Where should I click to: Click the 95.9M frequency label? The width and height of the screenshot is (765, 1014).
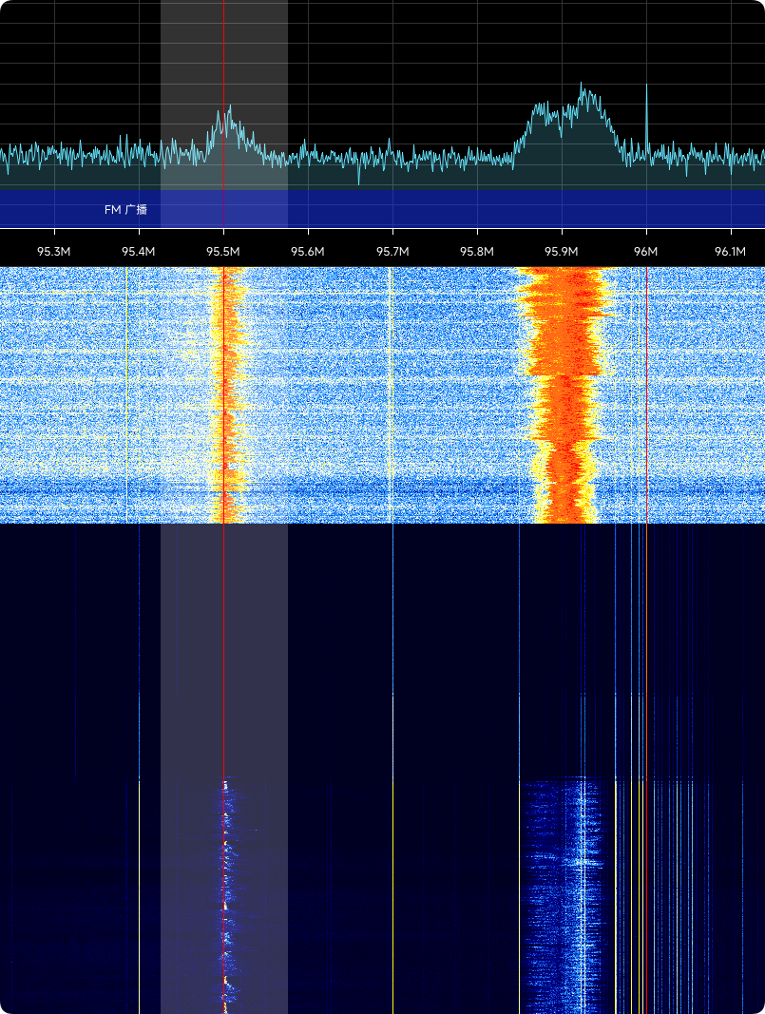coord(562,252)
